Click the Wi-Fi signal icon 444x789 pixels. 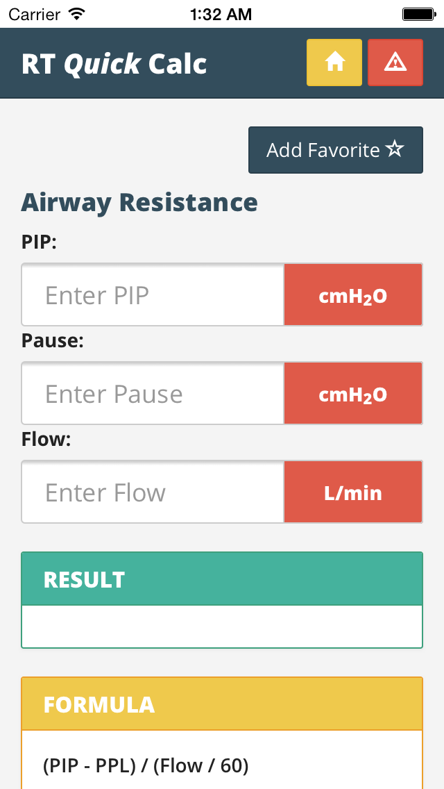pos(77,14)
